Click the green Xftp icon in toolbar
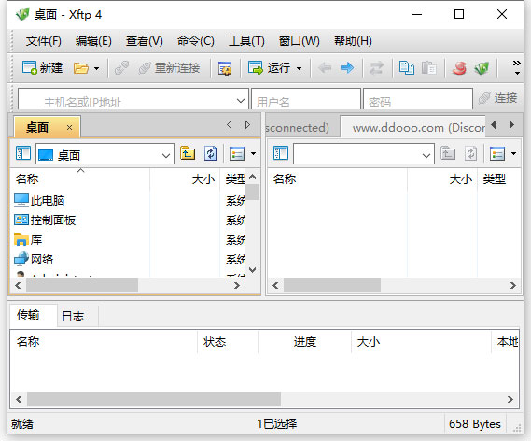This screenshot has width=531, height=441. 482,68
